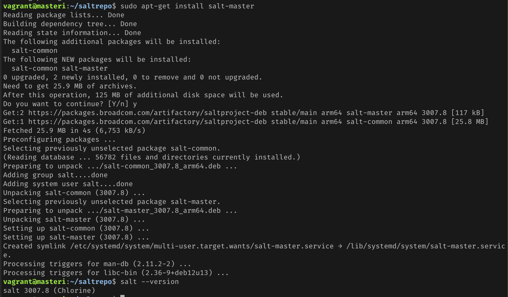508x297 pixels.
Task: Click 'vagrant@masteri' in the top prompt
Action: coord(34,6)
